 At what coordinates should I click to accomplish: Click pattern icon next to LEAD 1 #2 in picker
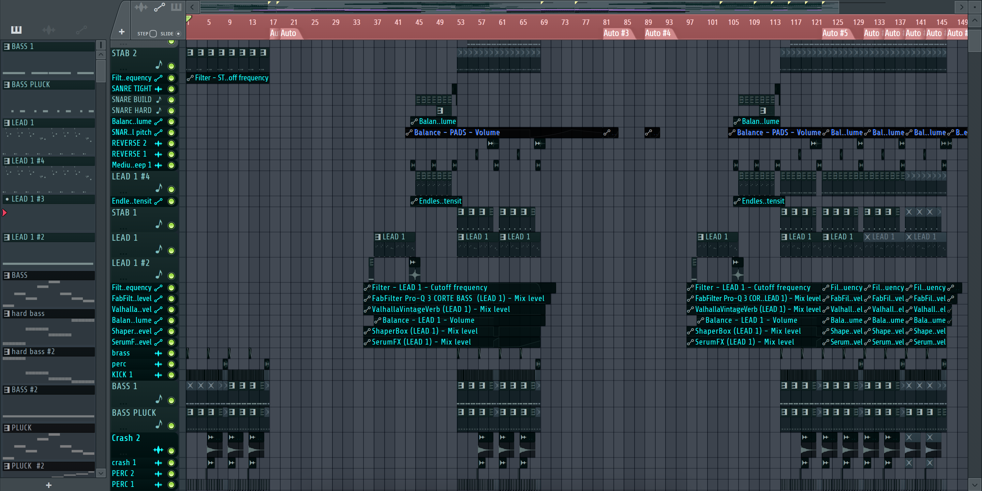coord(6,237)
